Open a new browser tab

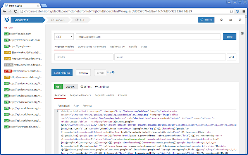click(x=44, y=6)
